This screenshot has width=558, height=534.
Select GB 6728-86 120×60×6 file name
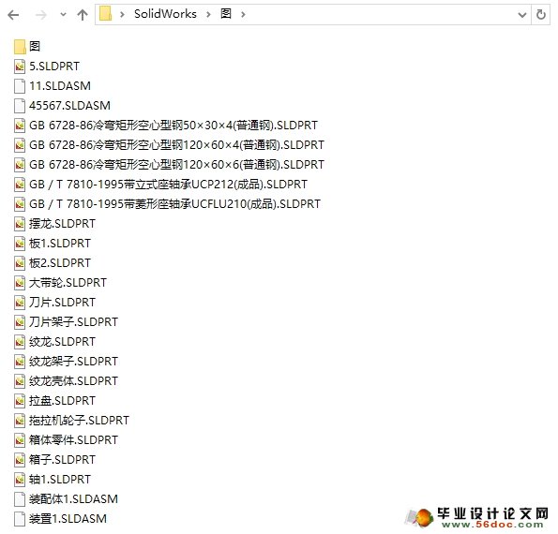[x=177, y=165]
